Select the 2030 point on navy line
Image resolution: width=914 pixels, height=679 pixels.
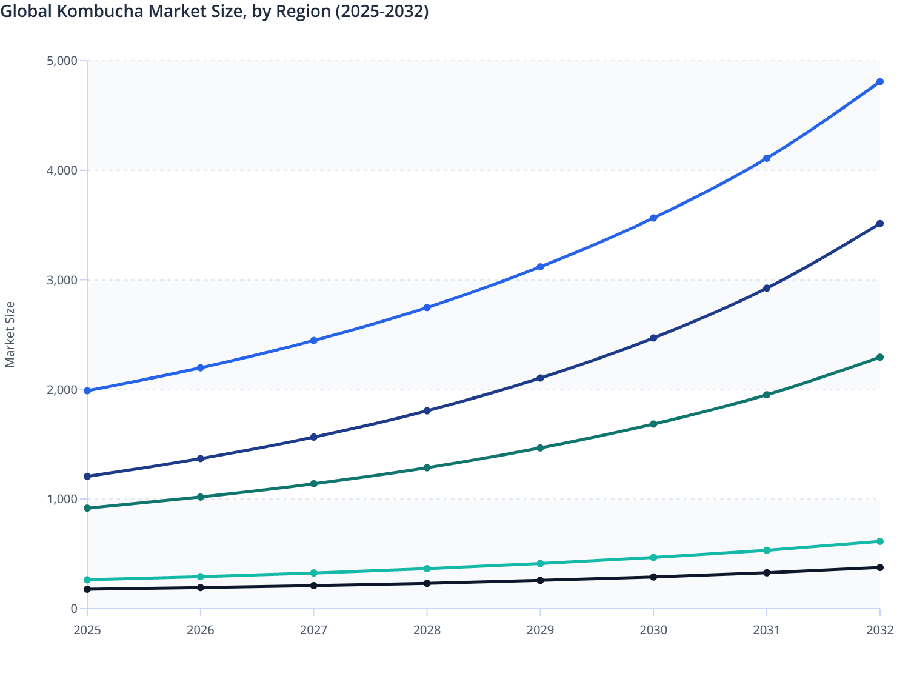653,337
